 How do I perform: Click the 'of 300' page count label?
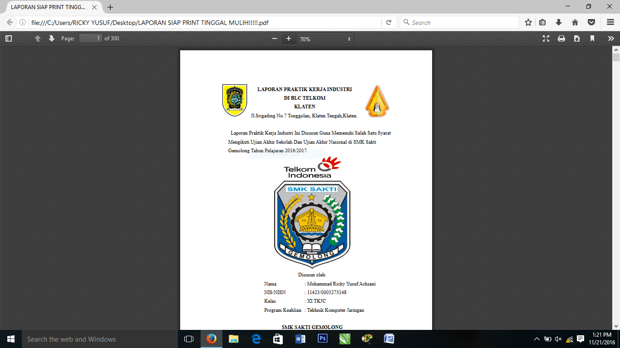(112, 39)
